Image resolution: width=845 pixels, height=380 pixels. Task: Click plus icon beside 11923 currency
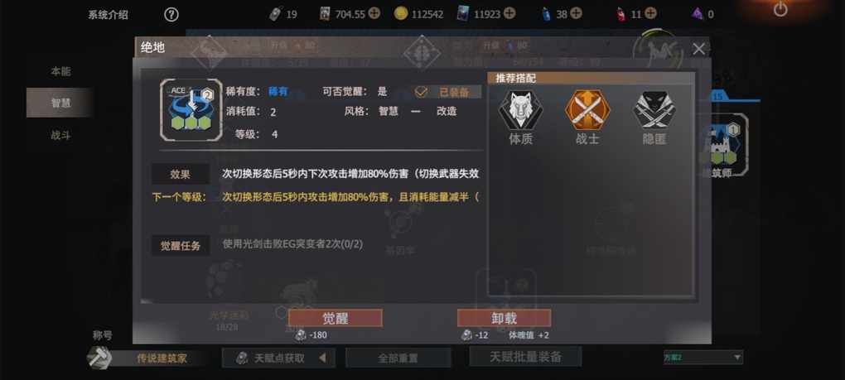509,13
